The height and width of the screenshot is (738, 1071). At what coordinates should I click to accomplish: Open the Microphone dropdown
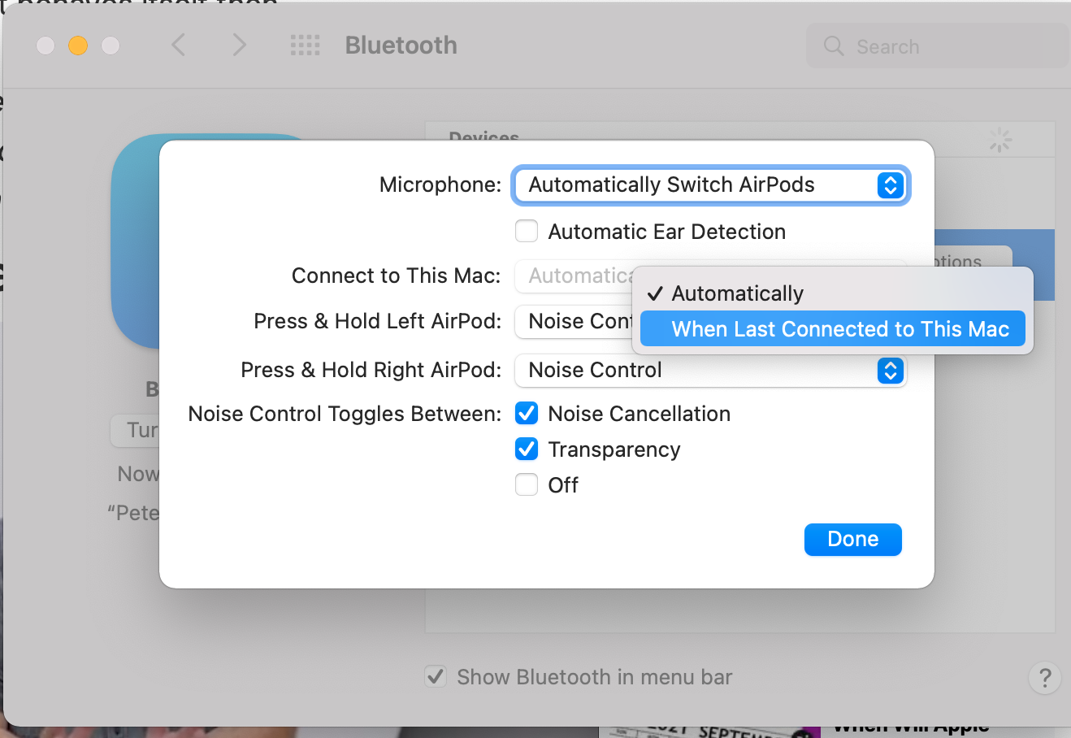[711, 185]
